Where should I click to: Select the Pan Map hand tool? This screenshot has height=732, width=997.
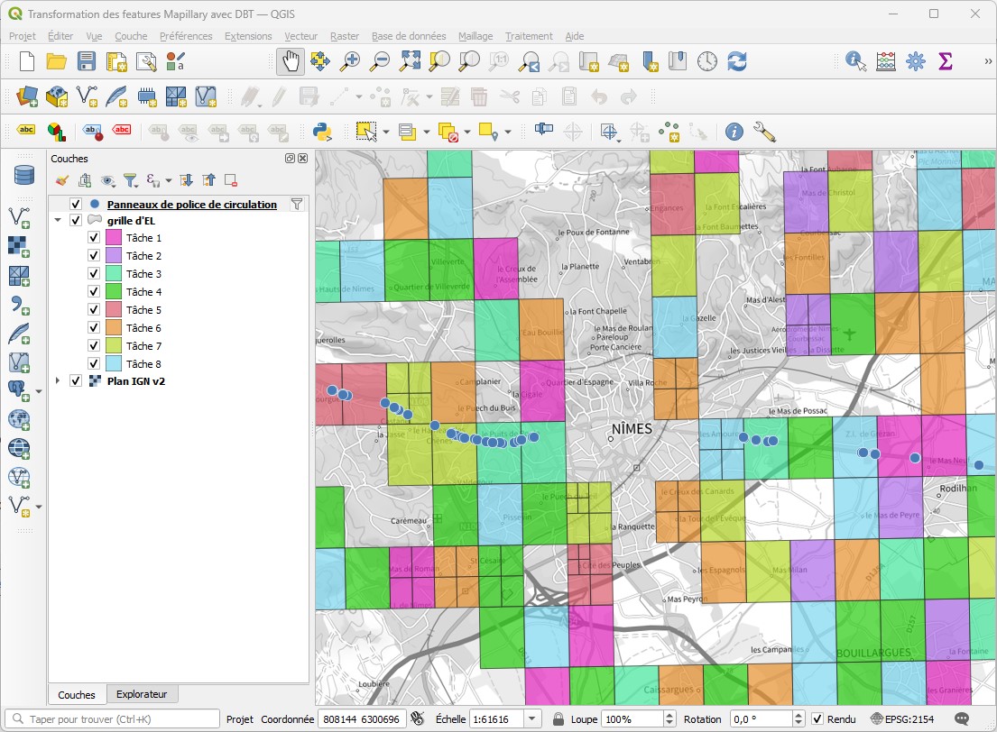[290, 61]
